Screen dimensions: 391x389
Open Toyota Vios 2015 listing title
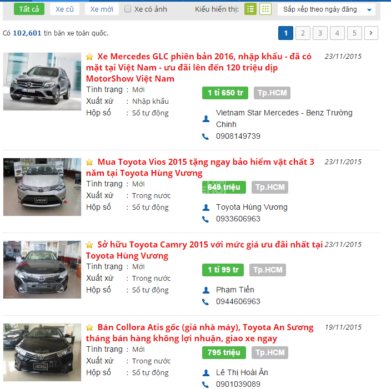pyautogui.click(x=200, y=168)
